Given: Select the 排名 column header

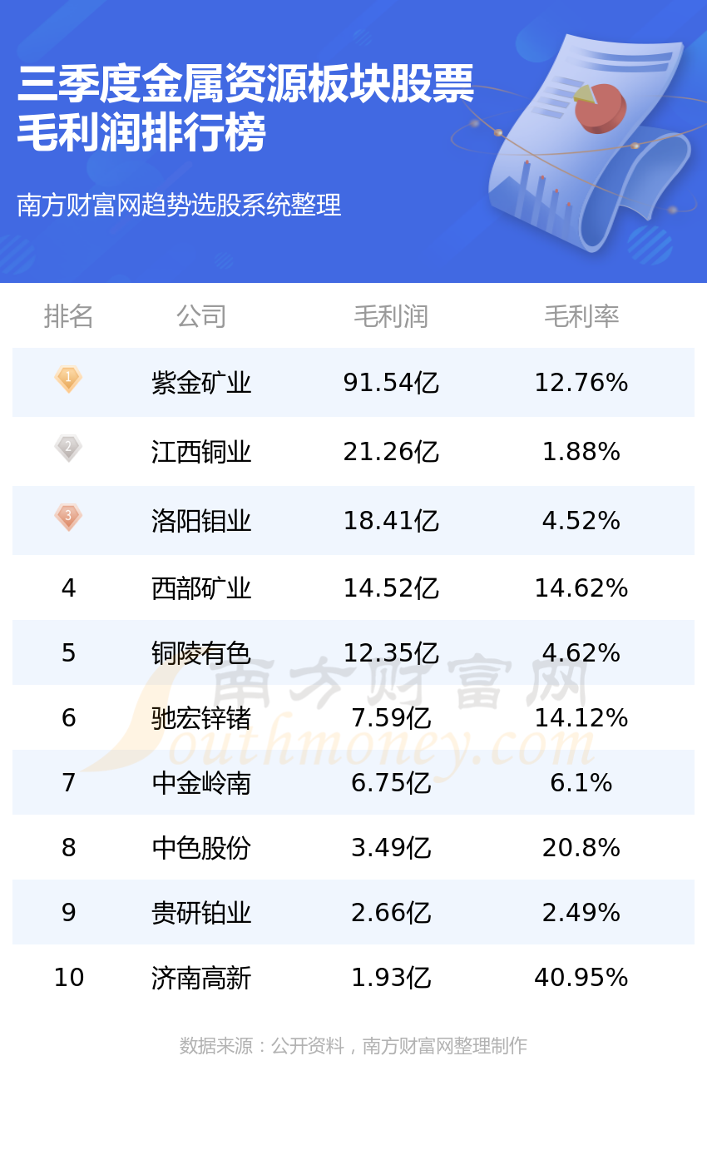Looking at the screenshot, I should 68,316.
